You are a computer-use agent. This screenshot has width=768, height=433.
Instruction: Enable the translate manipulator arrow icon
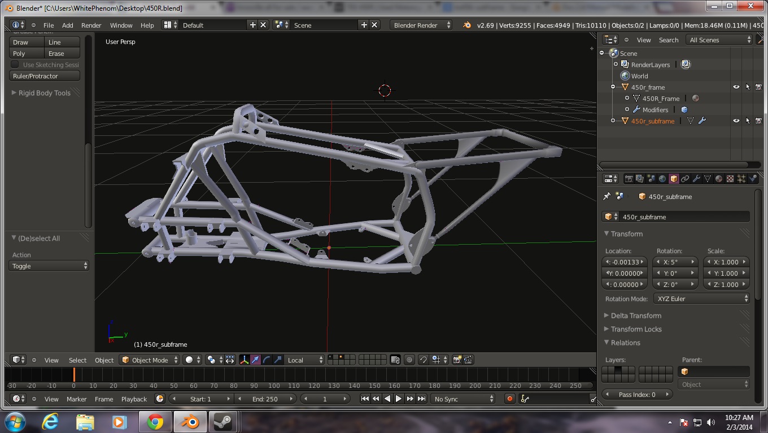[255, 360]
